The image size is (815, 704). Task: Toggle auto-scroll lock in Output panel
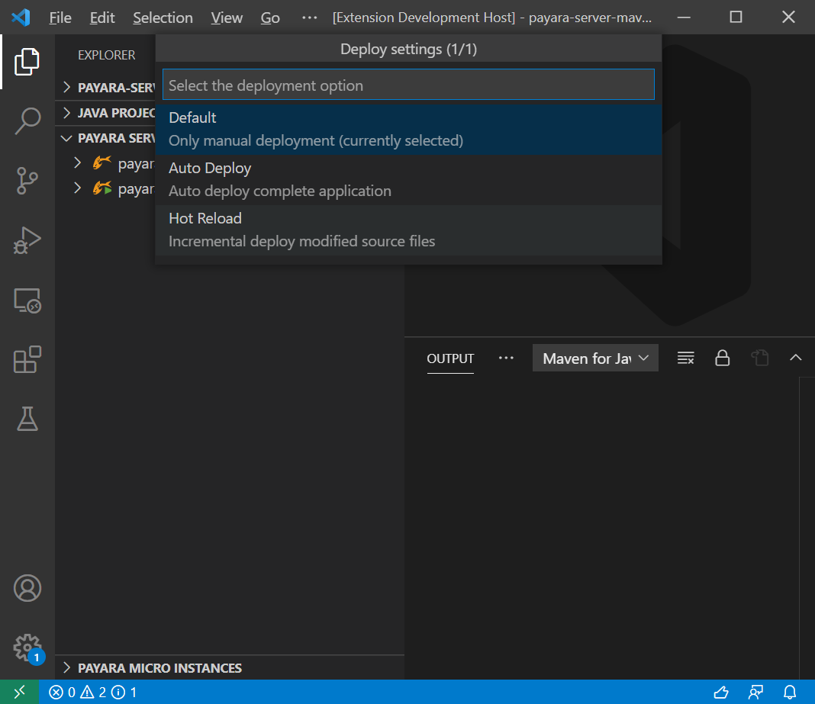(723, 358)
